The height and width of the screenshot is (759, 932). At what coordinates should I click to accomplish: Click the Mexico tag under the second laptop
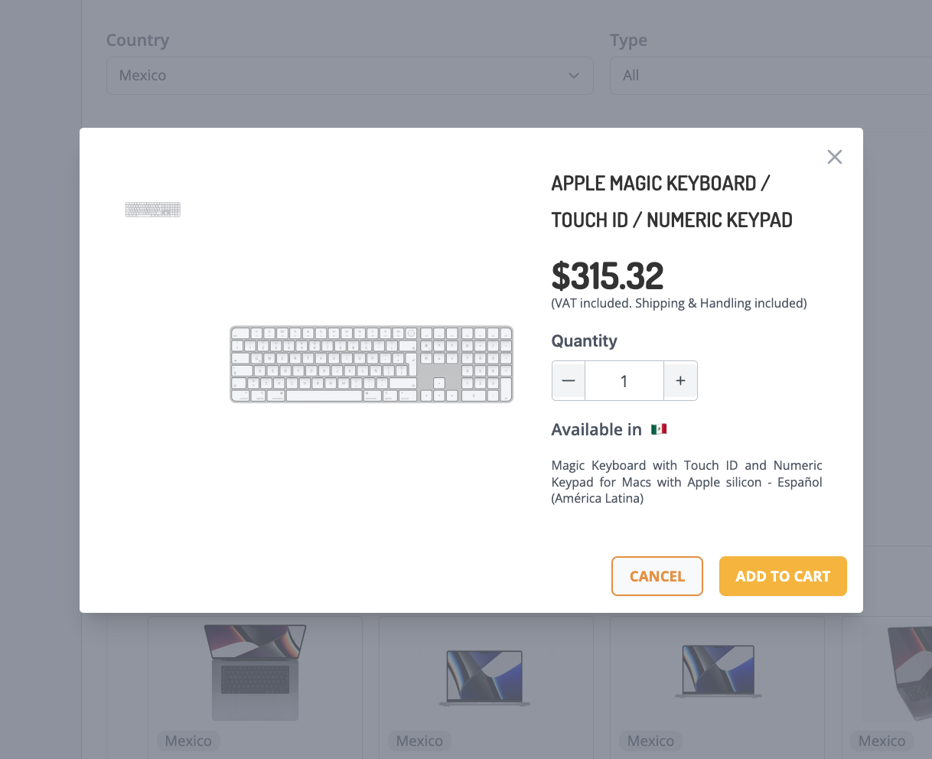(419, 741)
